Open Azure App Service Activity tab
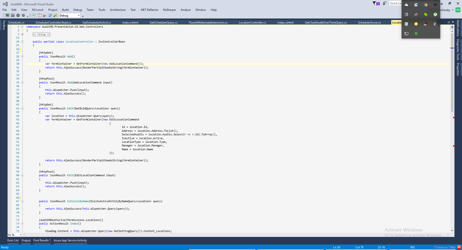Image resolution: width=462 pixels, height=250 pixels. coord(70,240)
